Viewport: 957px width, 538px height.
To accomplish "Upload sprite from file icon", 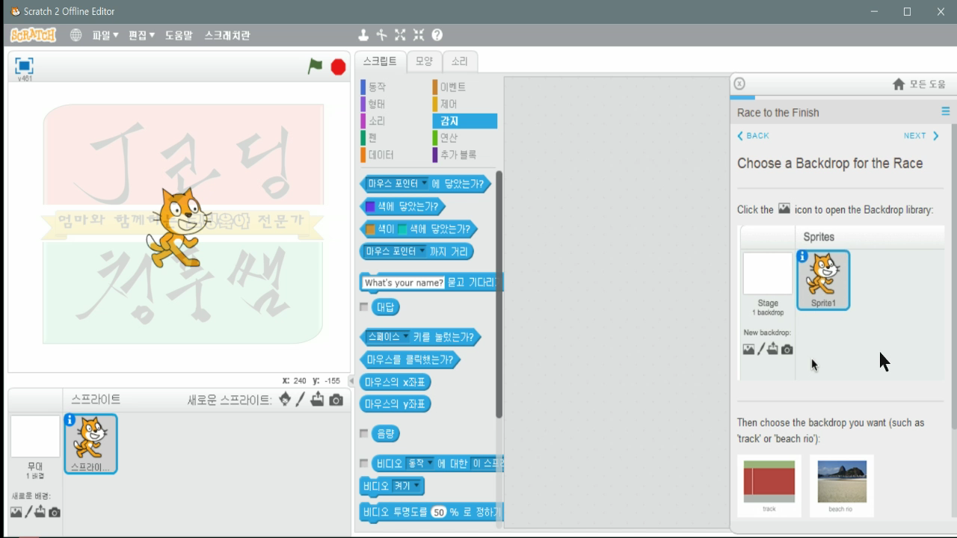I will [318, 400].
